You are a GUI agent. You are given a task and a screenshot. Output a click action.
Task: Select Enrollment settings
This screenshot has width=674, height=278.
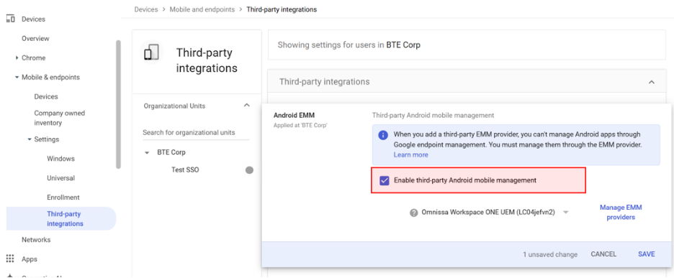coord(63,198)
